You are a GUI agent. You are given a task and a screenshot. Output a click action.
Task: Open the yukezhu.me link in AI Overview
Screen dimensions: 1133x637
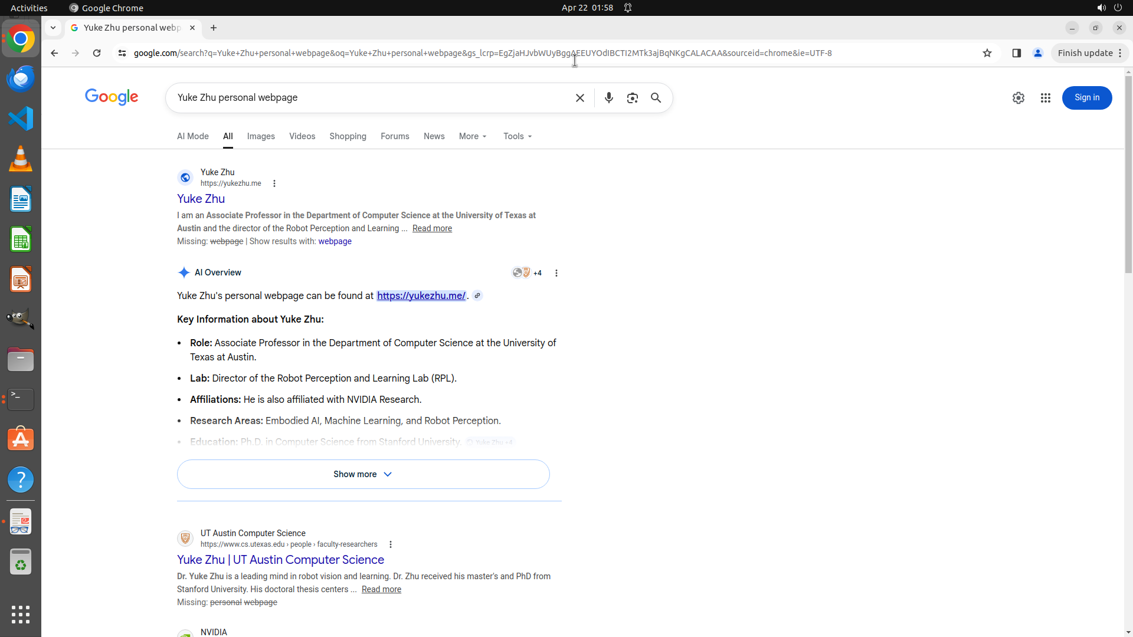point(421,296)
